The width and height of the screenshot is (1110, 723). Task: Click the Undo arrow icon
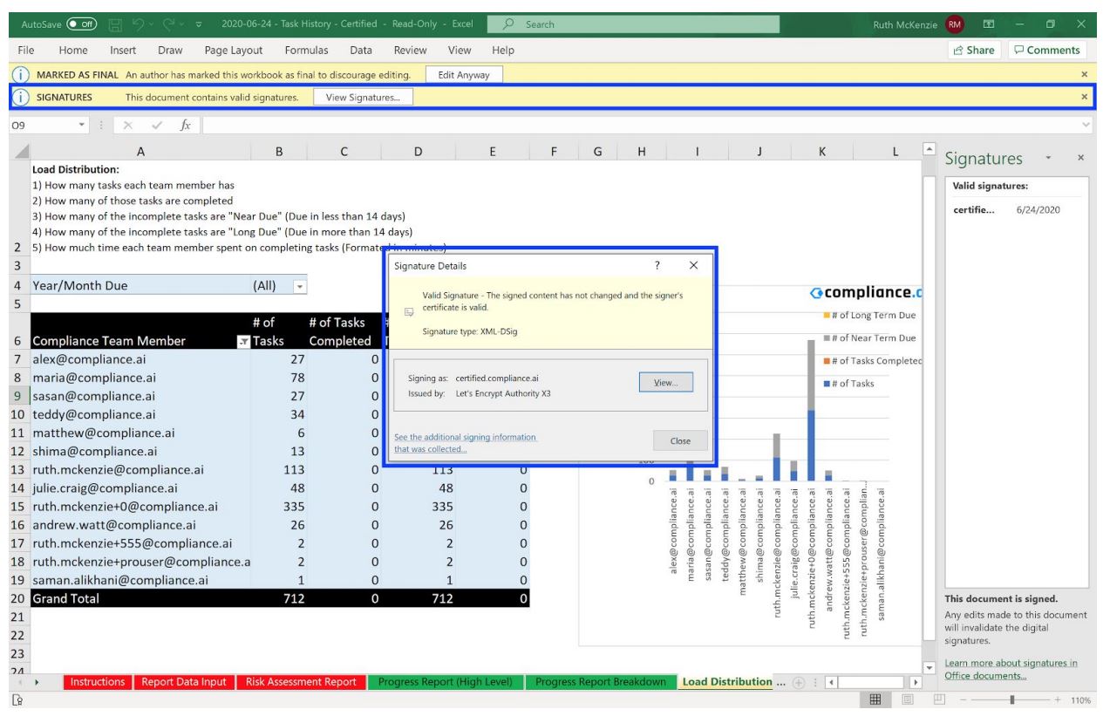click(138, 24)
